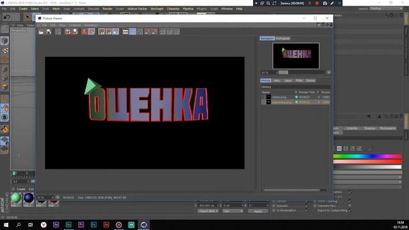Toggle the Specular checkbox
This screenshot has height=230, width=409.
307,206
